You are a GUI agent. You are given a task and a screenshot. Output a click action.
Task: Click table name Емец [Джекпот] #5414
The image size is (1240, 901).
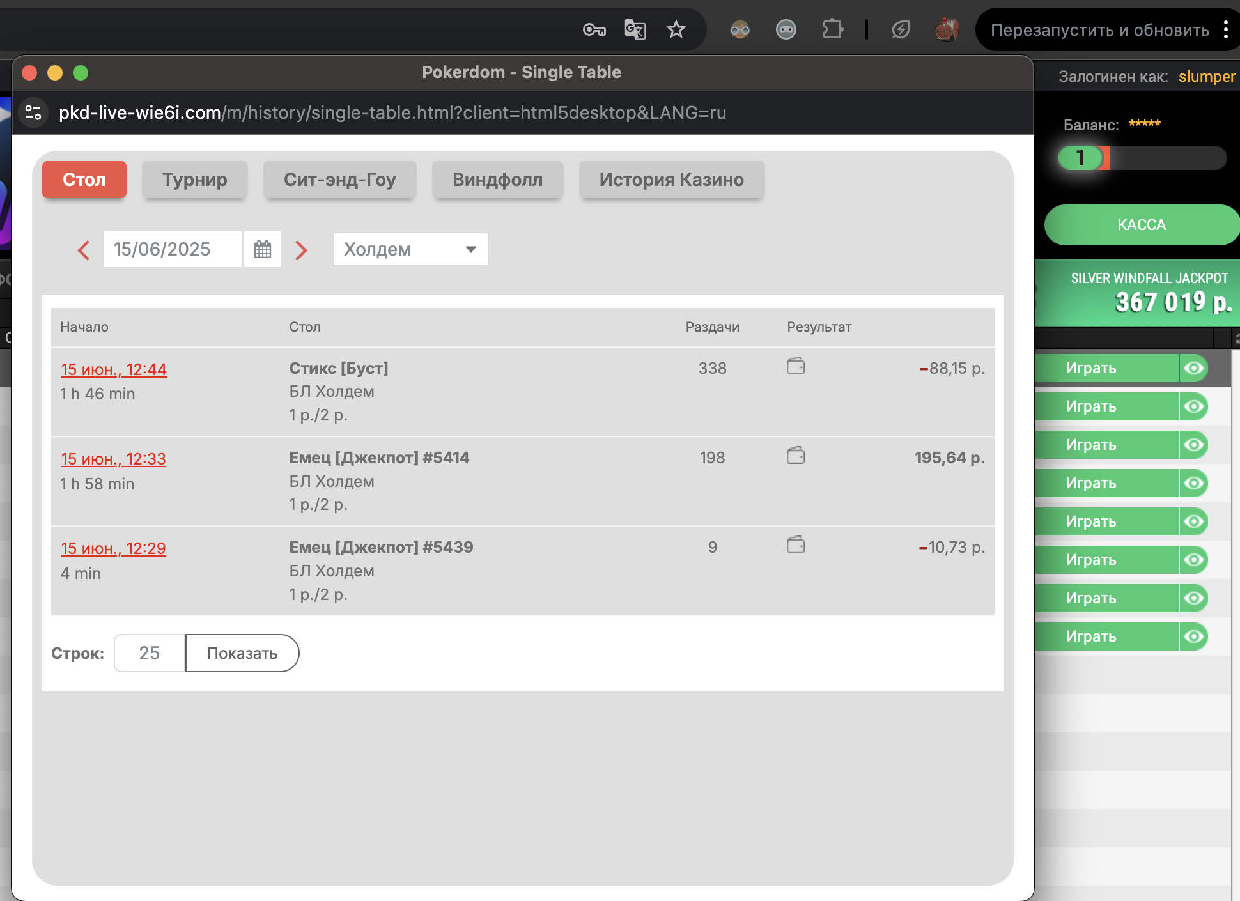[x=379, y=458]
